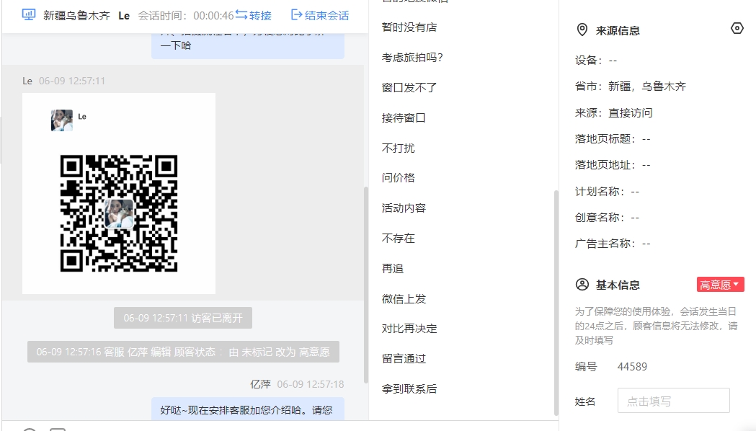Click the 计划名称 row
Screen dimensions: 756x431
(x=607, y=192)
